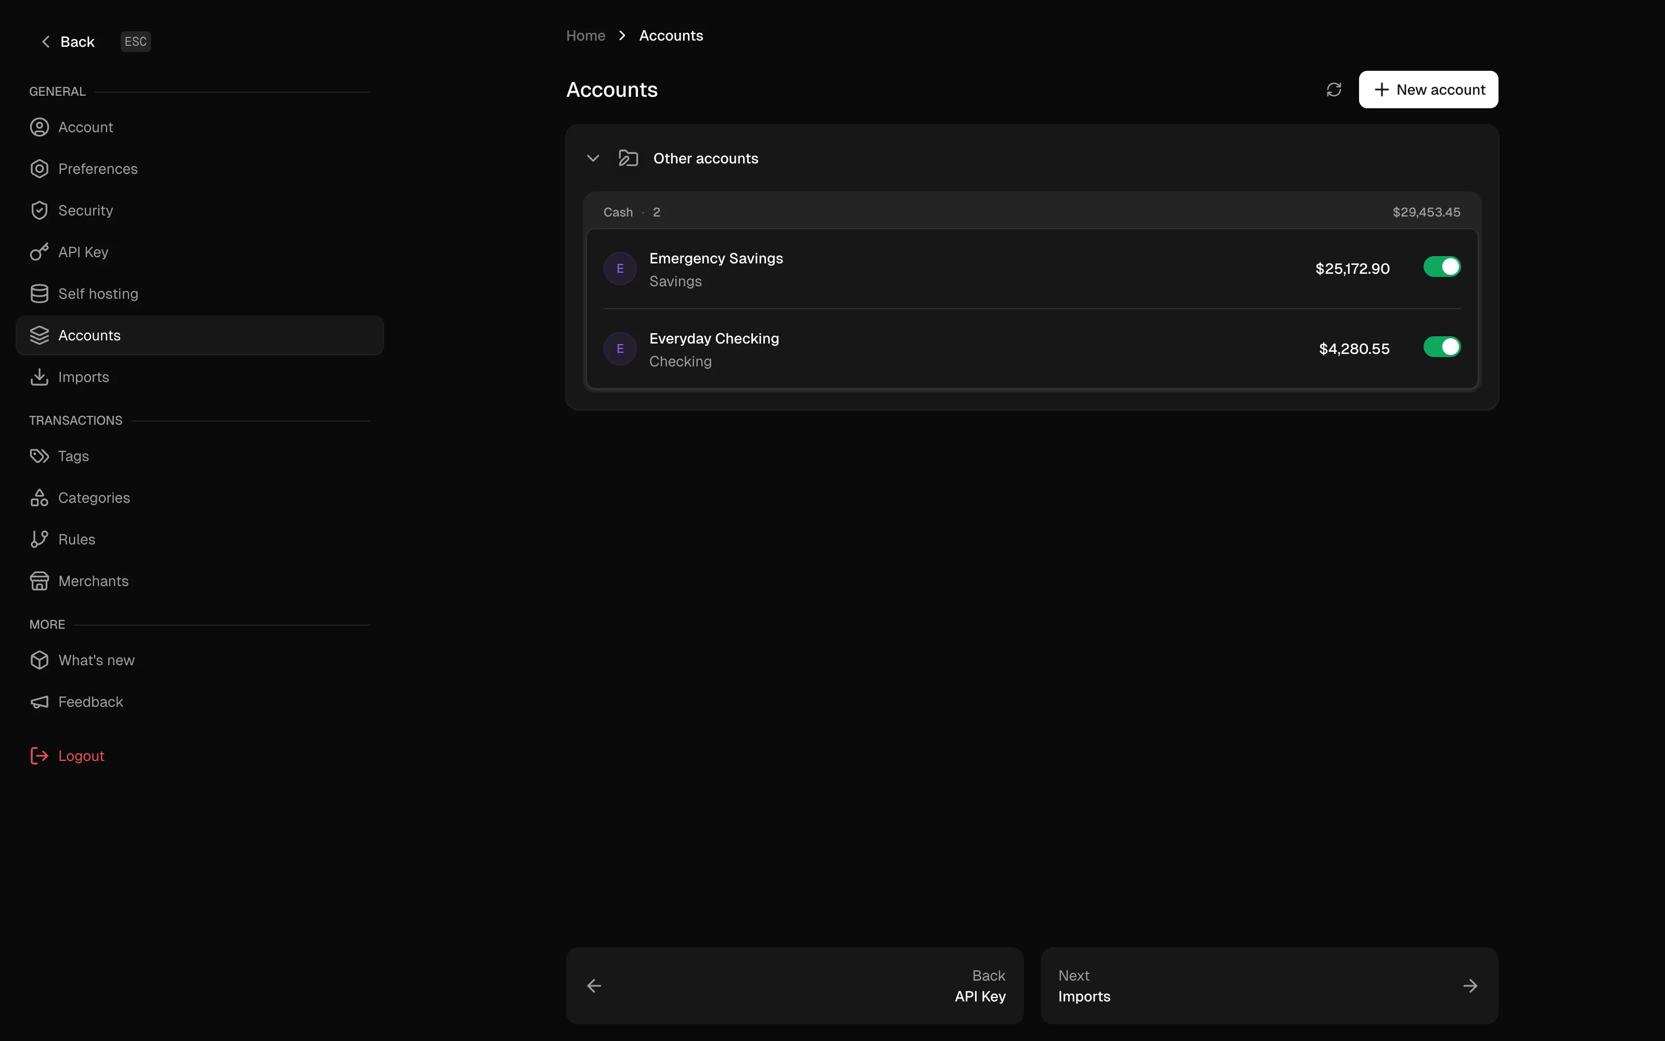Screen dimensions: 1665x1041
Task: Click the Merchants storefront icon
Action: pyautogui.click(x=39, y=581)
